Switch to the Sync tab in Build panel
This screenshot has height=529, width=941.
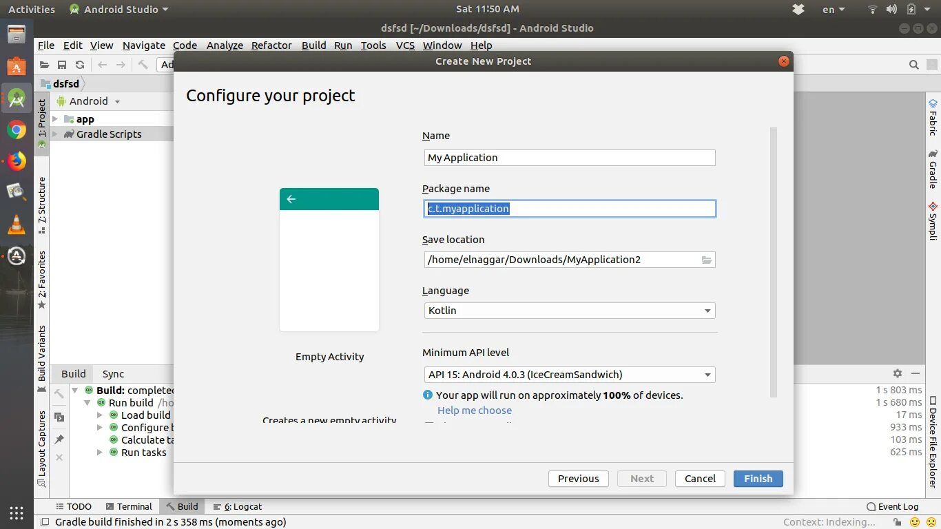point(113,374)
